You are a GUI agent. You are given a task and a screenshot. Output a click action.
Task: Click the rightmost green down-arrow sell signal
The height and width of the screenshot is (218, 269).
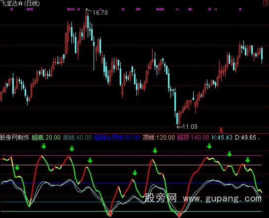[247, 160]
